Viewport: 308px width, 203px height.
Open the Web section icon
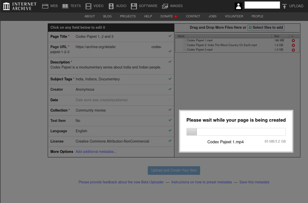point(45,6)
